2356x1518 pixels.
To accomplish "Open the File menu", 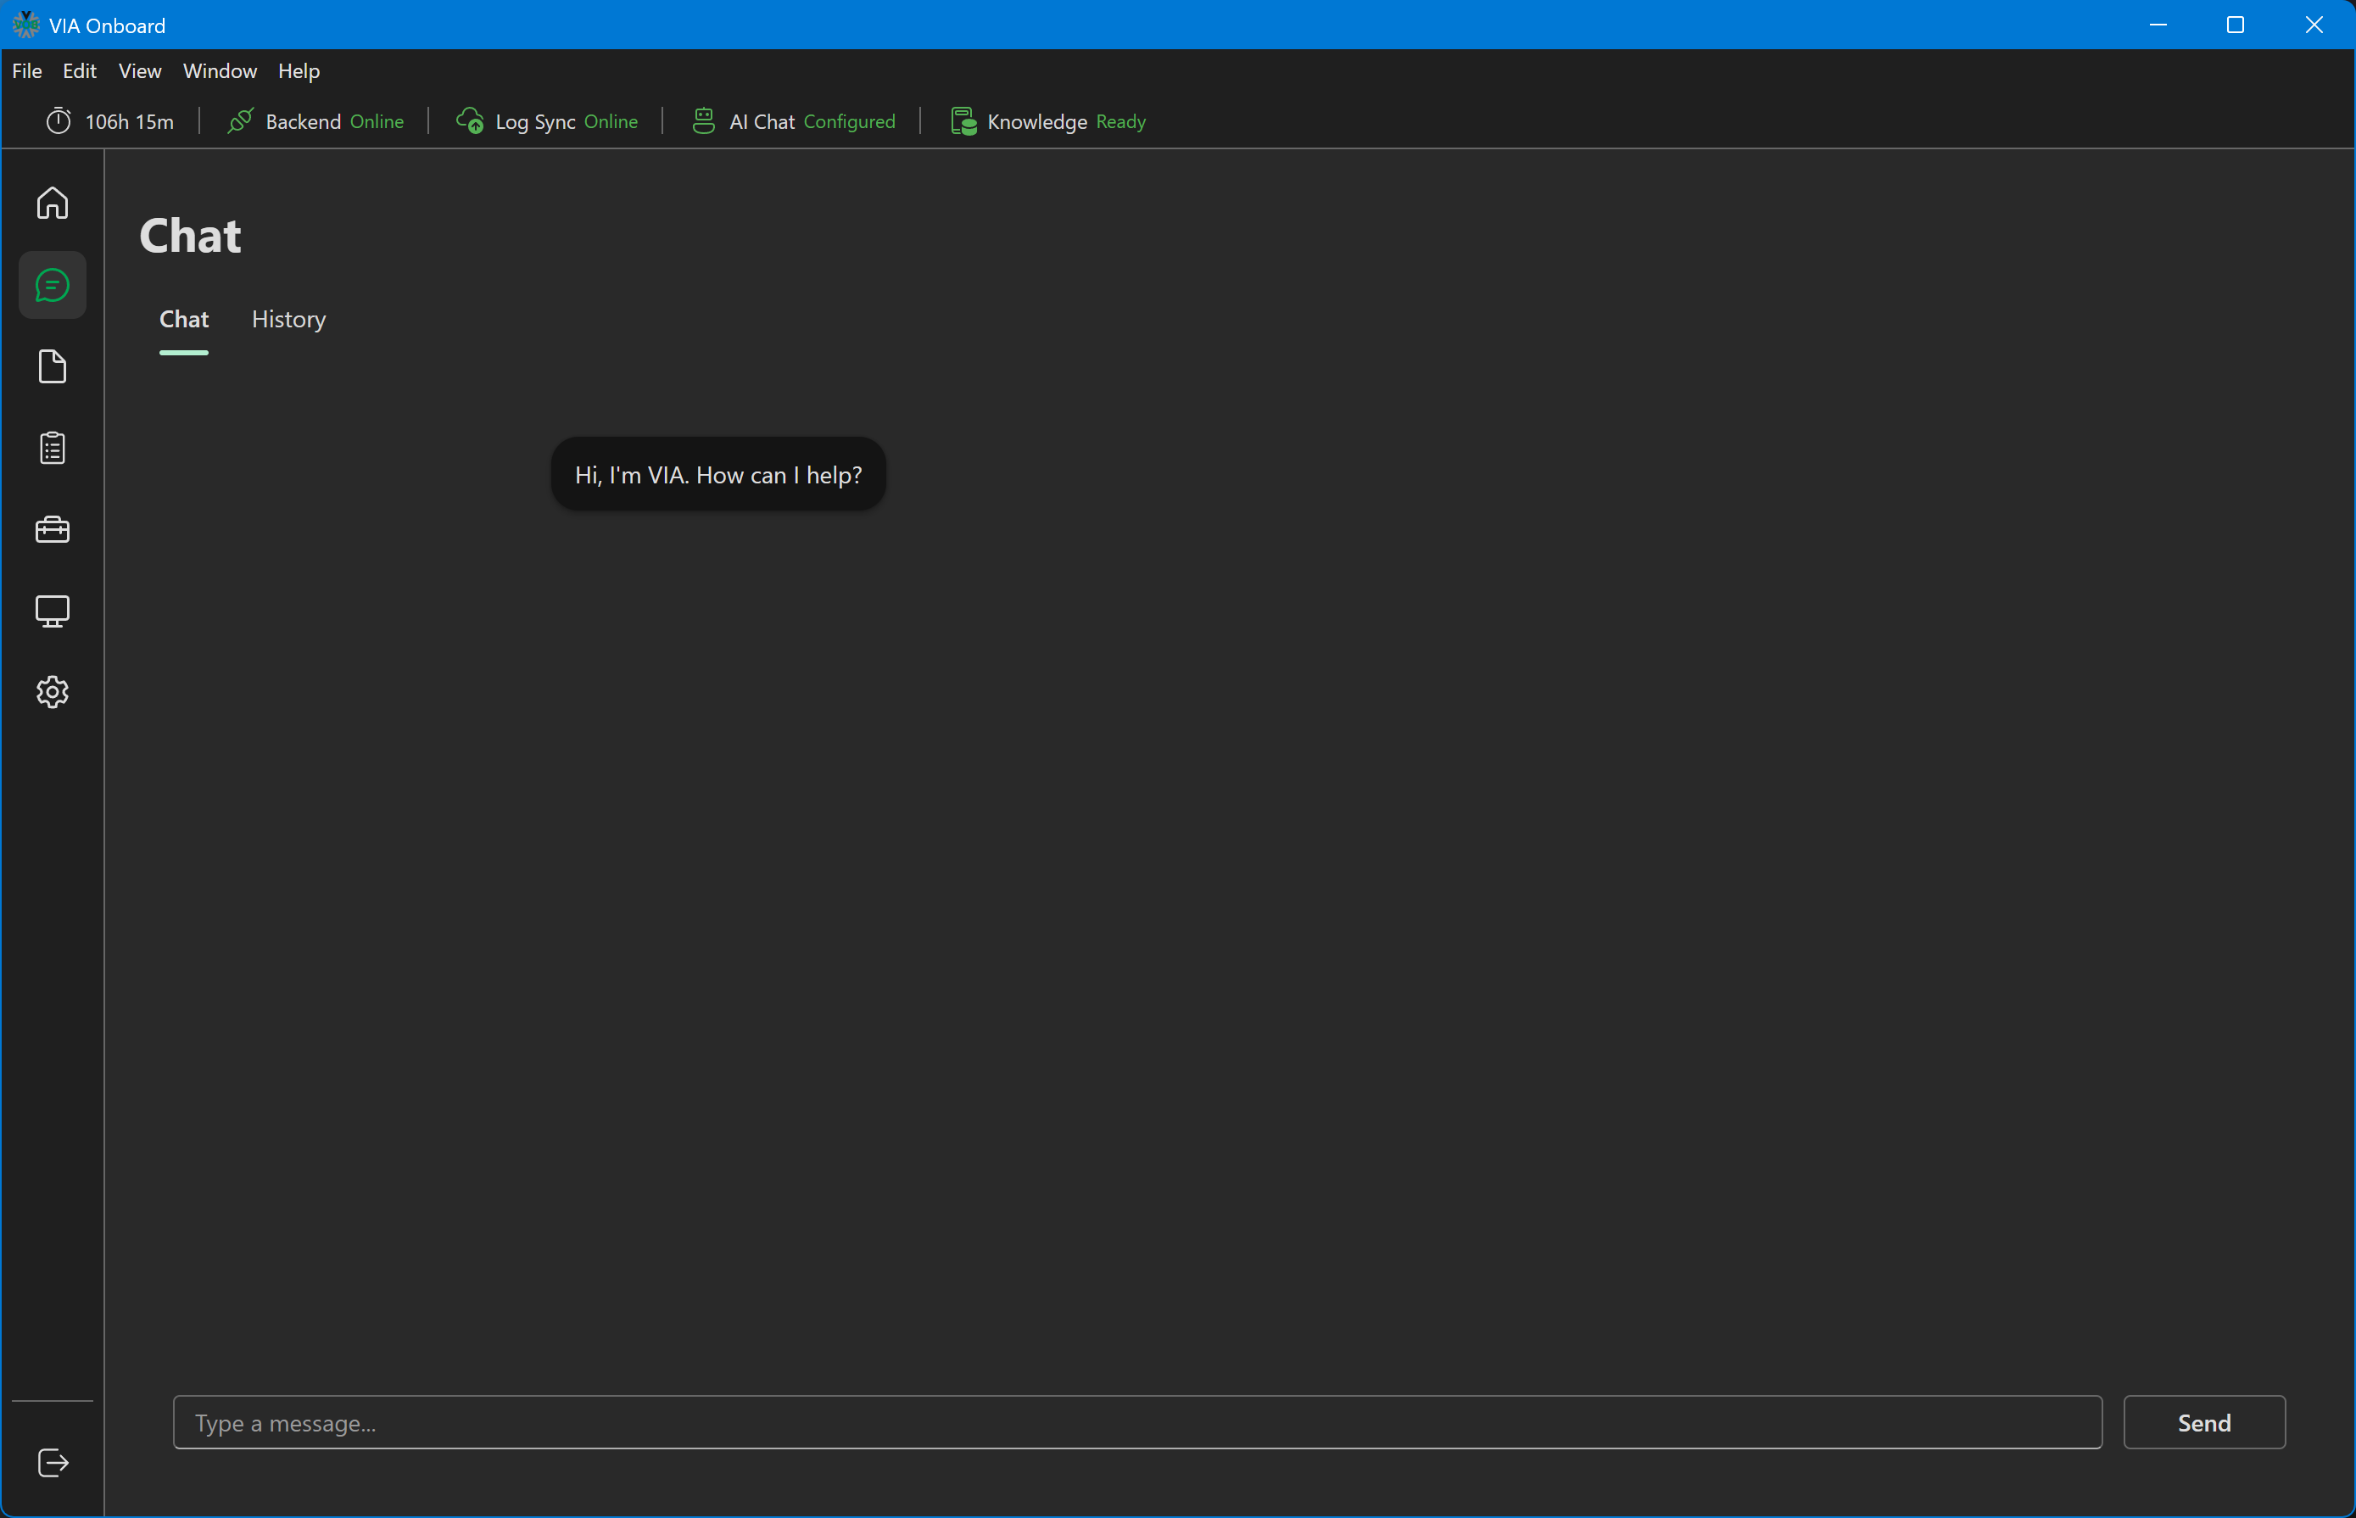I will coord(28,71).
